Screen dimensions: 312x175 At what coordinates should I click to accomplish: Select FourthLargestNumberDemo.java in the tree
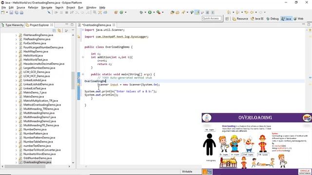[x=43, y=48]
